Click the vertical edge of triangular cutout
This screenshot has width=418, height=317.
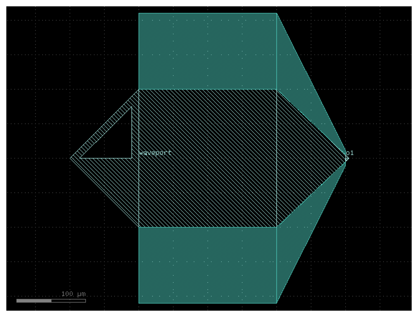point(132,133)
